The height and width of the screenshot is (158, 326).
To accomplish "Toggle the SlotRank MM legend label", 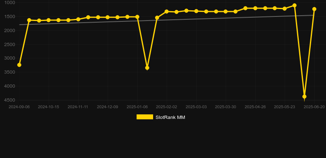I will [x=170, y=117].
